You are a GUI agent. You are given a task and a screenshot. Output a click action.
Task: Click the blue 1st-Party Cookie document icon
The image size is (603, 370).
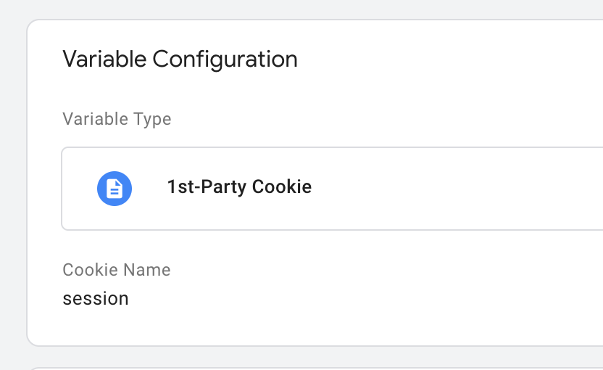tap(115, 189)
